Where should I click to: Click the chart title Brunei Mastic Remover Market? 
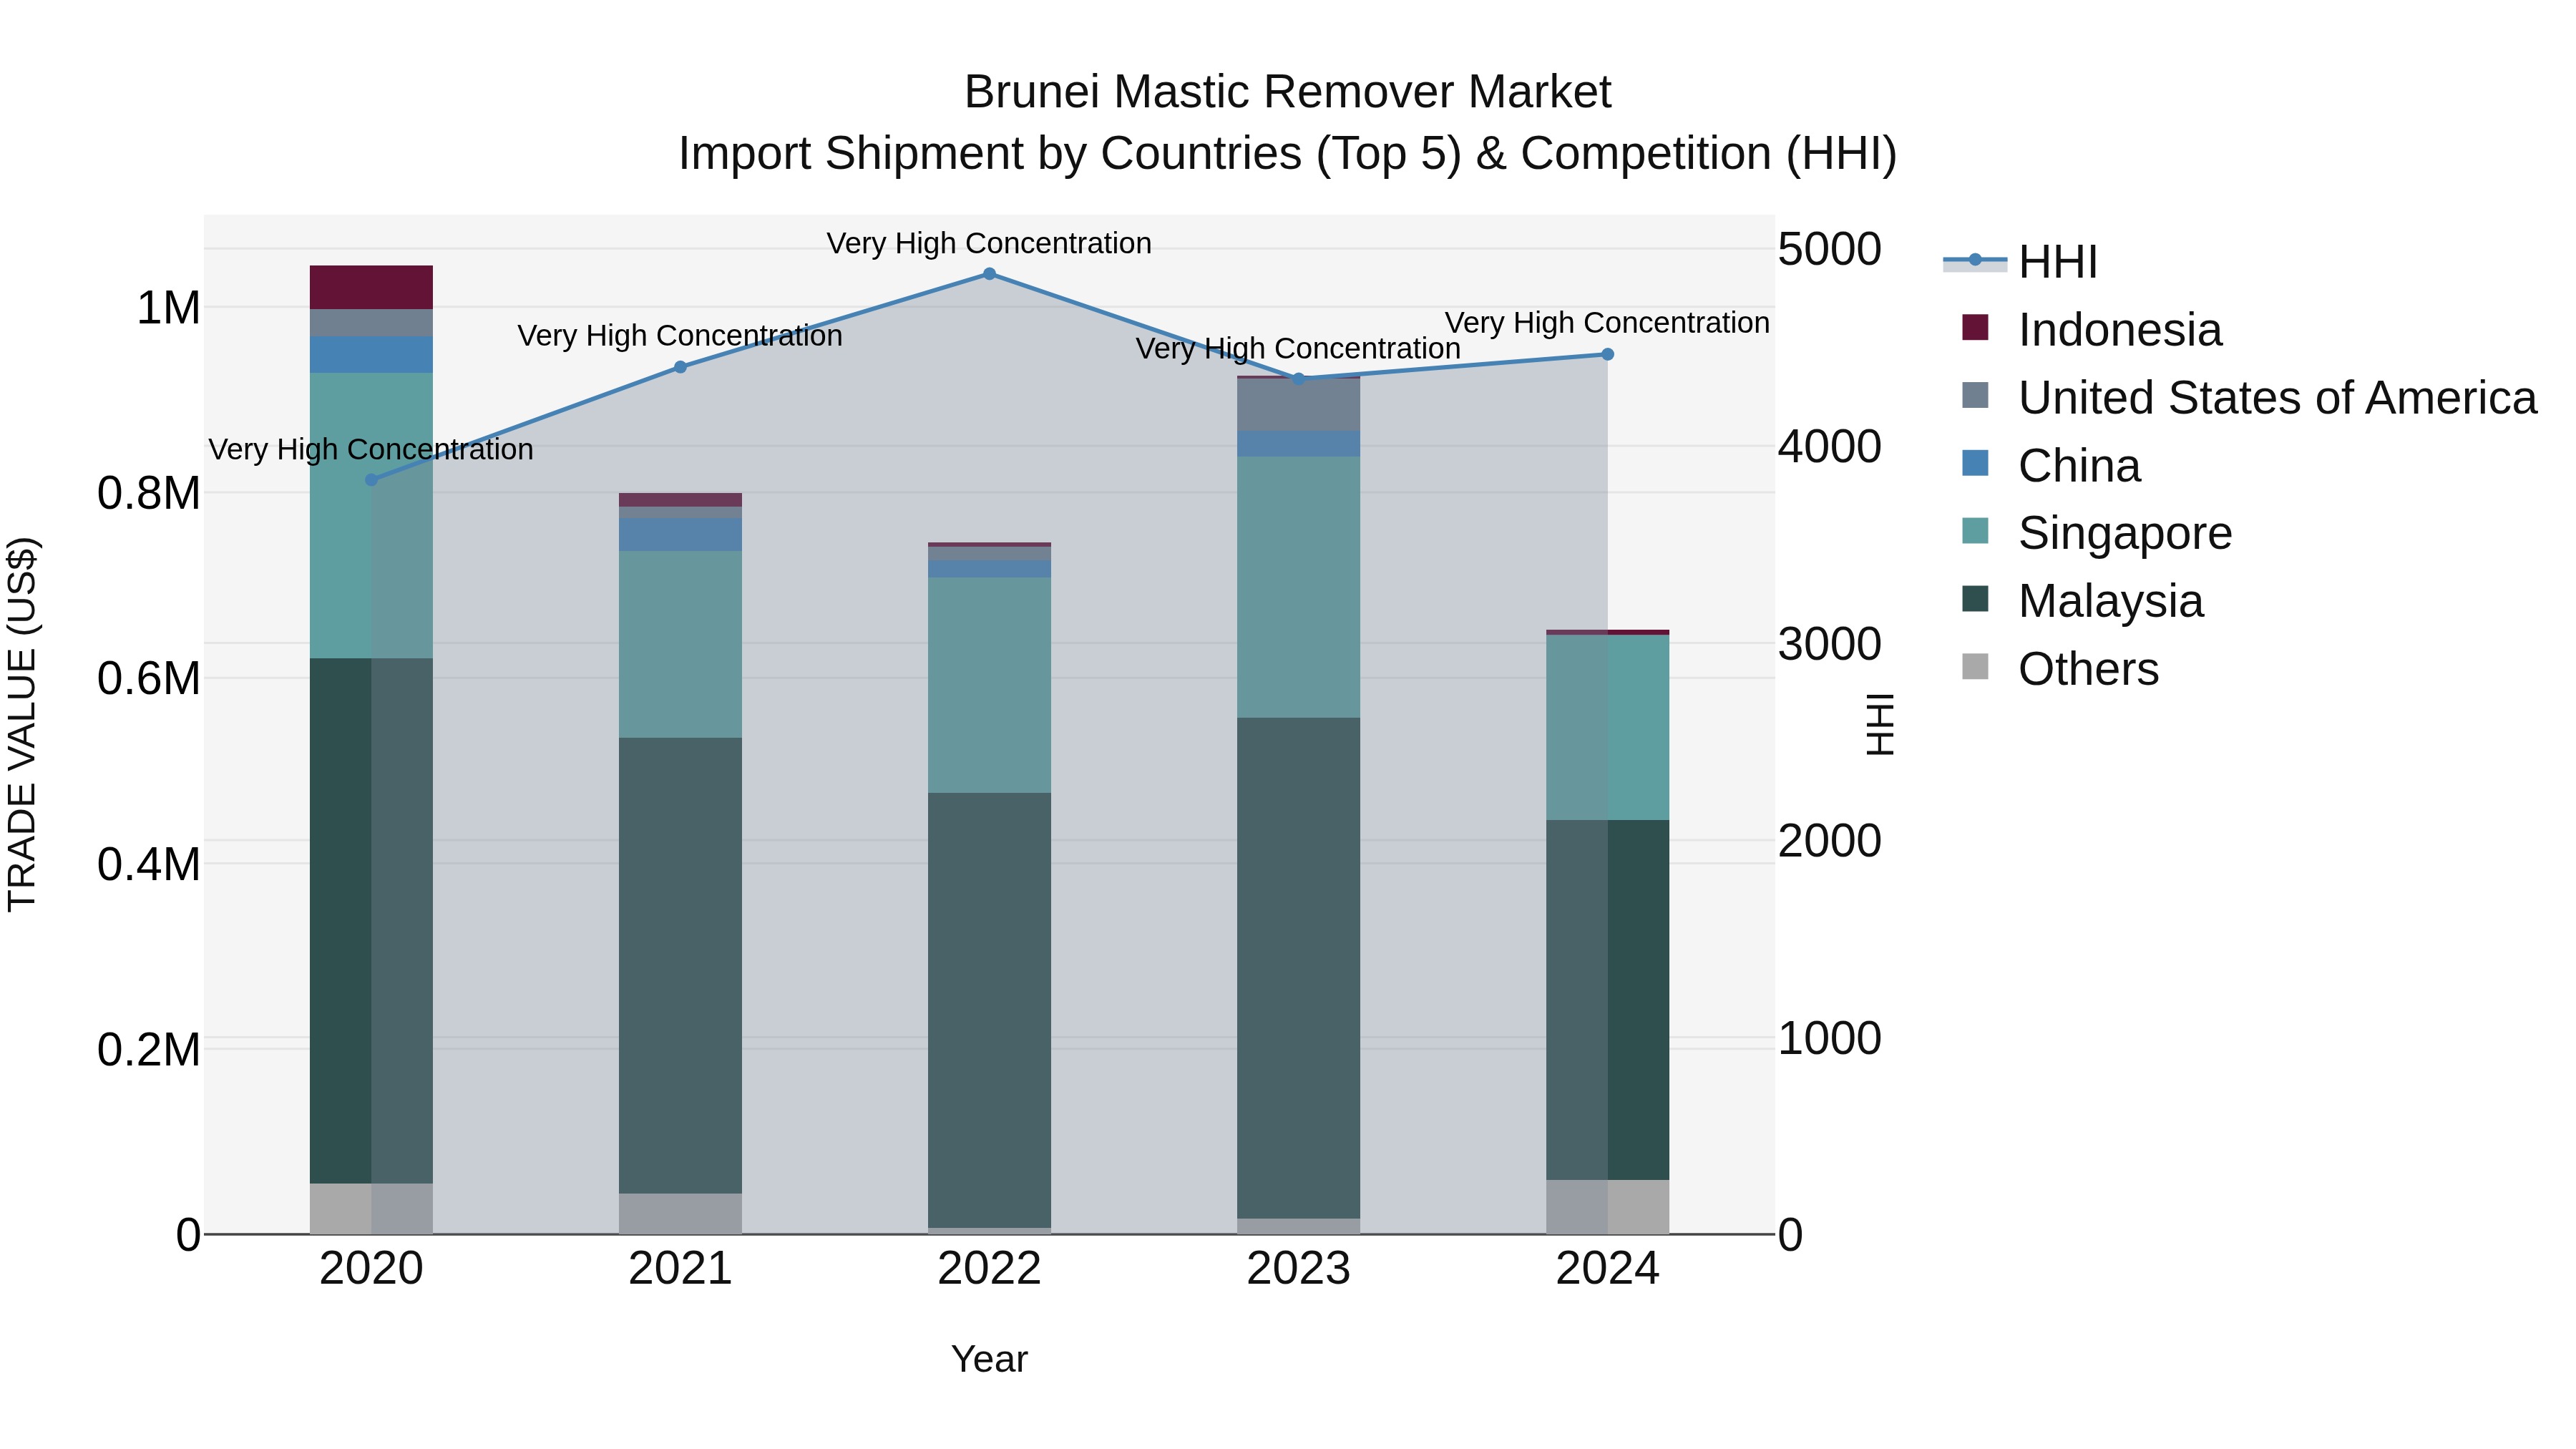(x=1288, y=92)
